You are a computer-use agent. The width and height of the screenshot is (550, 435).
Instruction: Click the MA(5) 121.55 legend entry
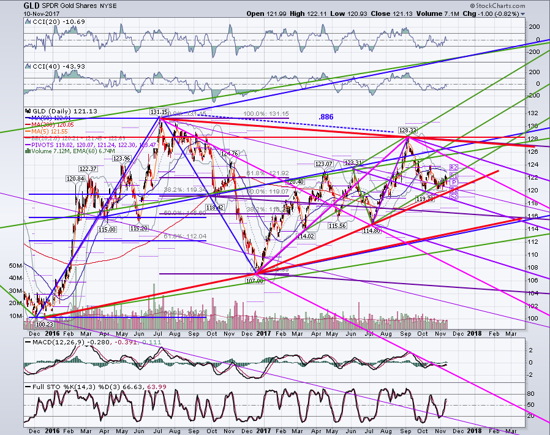click(47, 131)
